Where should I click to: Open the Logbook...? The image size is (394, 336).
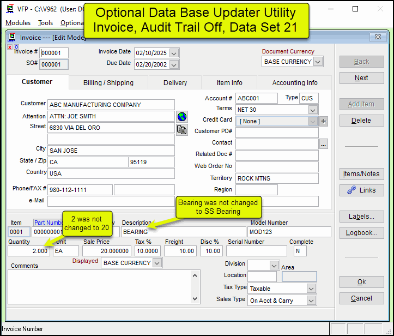pos(362,233)
